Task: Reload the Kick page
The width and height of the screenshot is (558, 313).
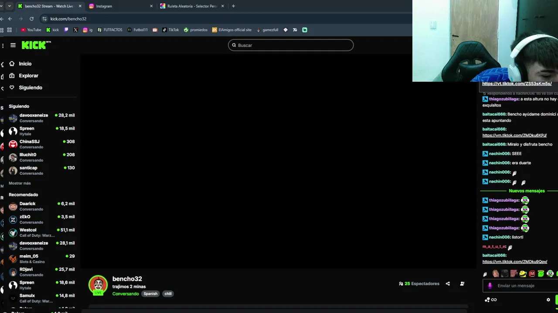Action: [x=31, y=19]
